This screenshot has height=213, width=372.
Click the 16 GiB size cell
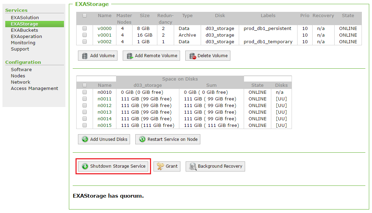[144, 35]
